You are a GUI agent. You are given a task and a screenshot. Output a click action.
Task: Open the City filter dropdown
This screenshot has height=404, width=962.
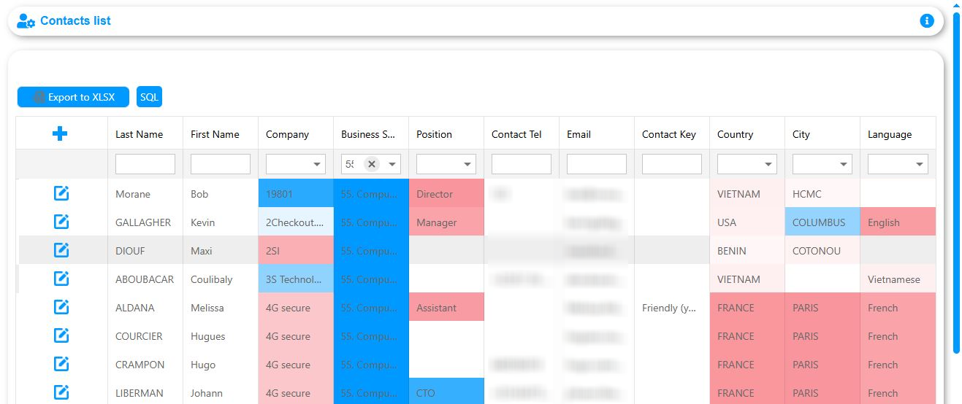point(844,164)
